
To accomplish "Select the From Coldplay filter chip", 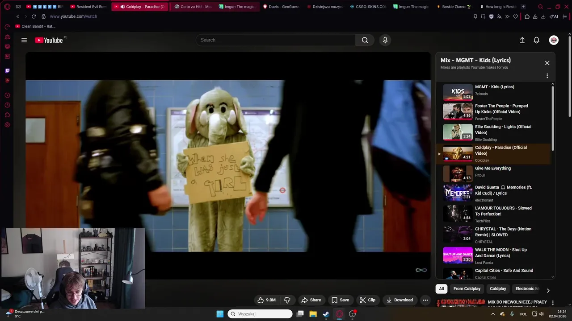I will [467, 289].
